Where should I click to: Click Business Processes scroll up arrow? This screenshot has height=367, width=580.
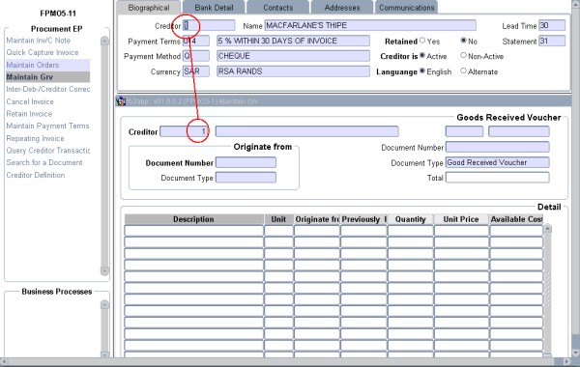[104, 304]
